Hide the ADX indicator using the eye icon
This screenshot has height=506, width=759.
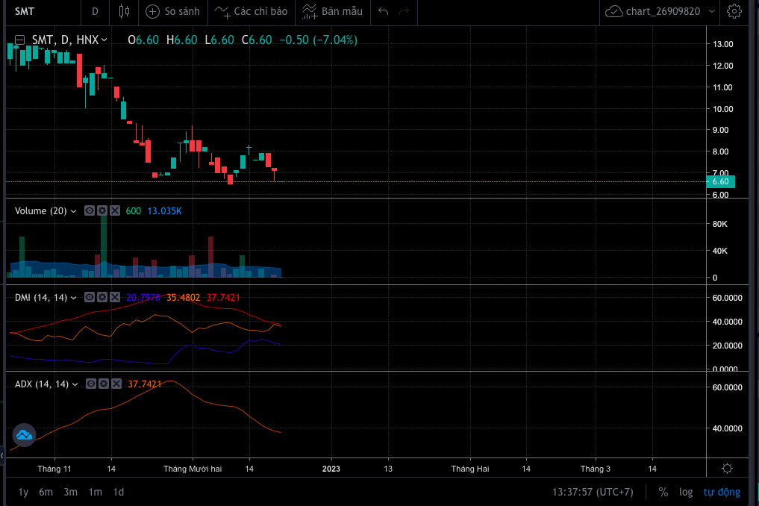tap(90, 384)
